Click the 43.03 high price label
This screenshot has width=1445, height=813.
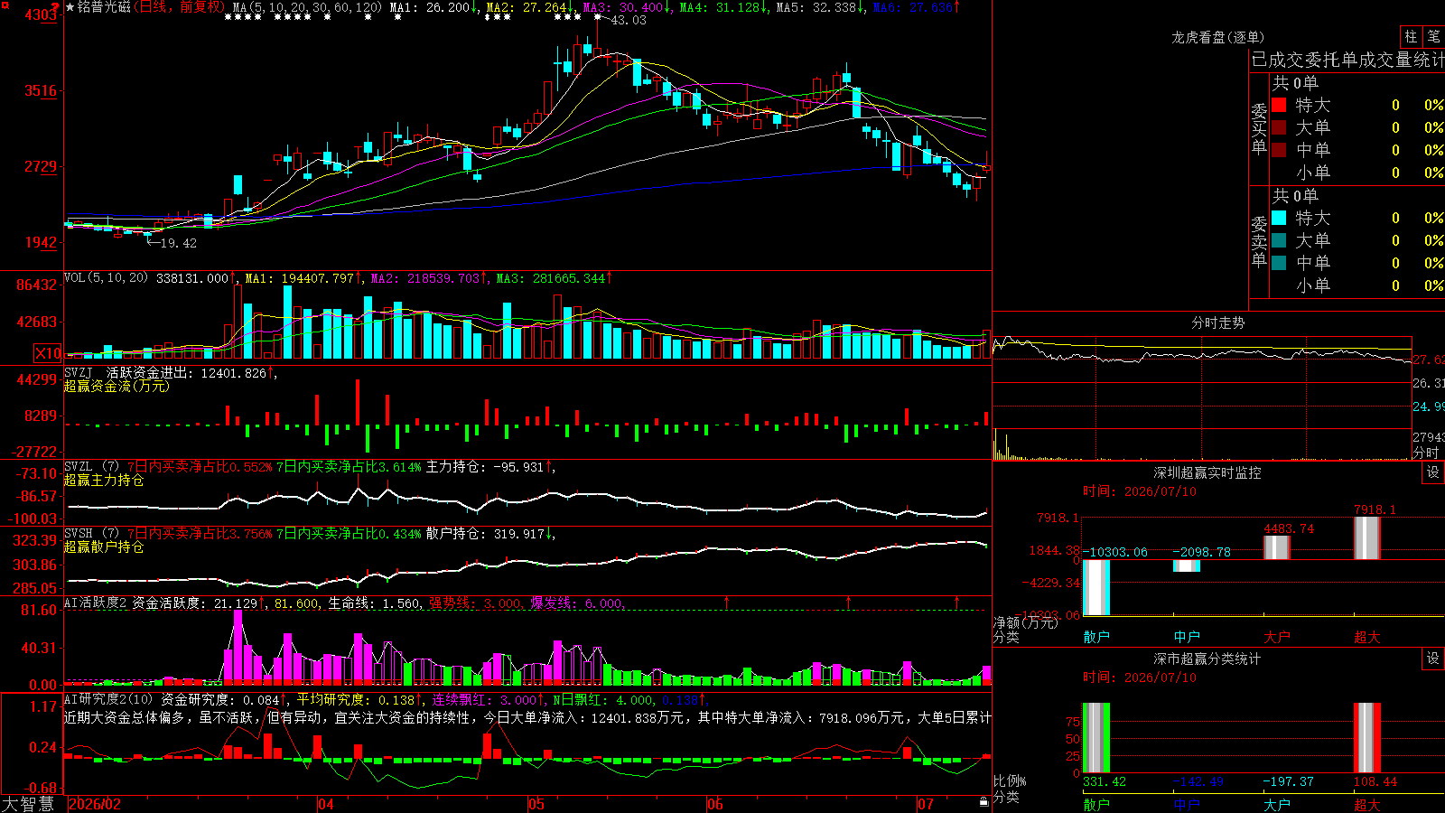coord(629,20)
